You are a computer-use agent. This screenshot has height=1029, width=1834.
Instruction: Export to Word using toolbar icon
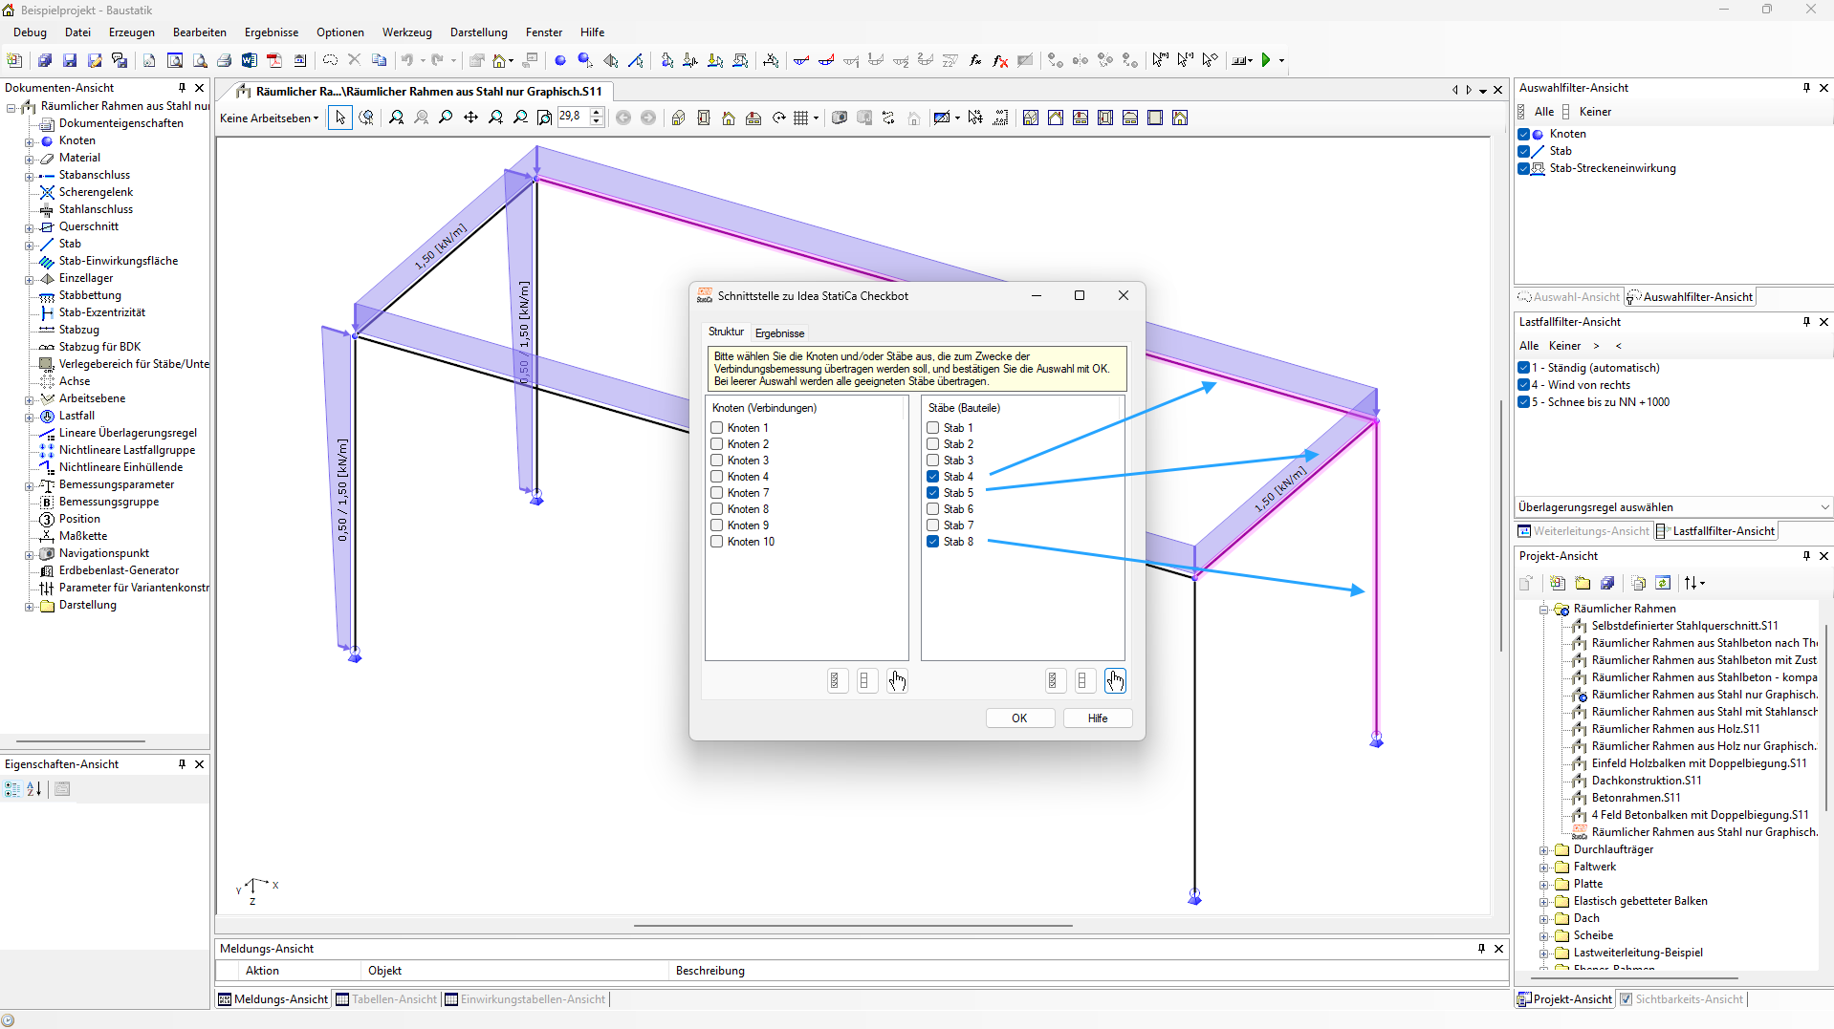[250, 60]
